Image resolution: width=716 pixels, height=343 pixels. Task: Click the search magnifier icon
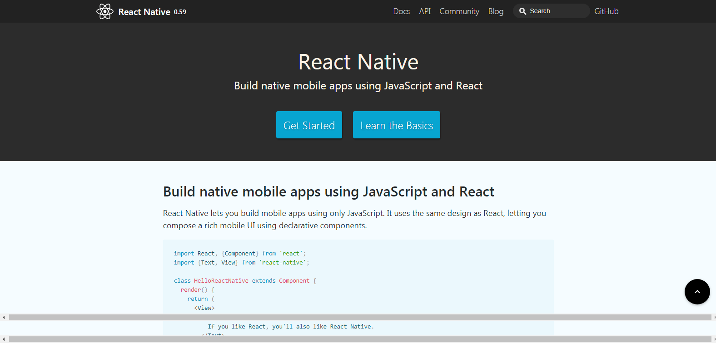click(x=522, y=11)
